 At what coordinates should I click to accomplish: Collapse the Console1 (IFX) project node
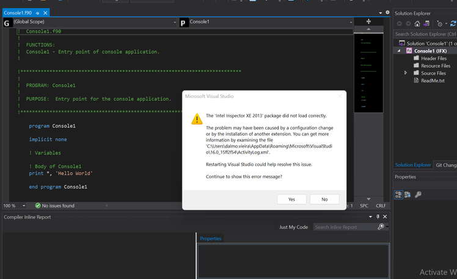[399, 51]
